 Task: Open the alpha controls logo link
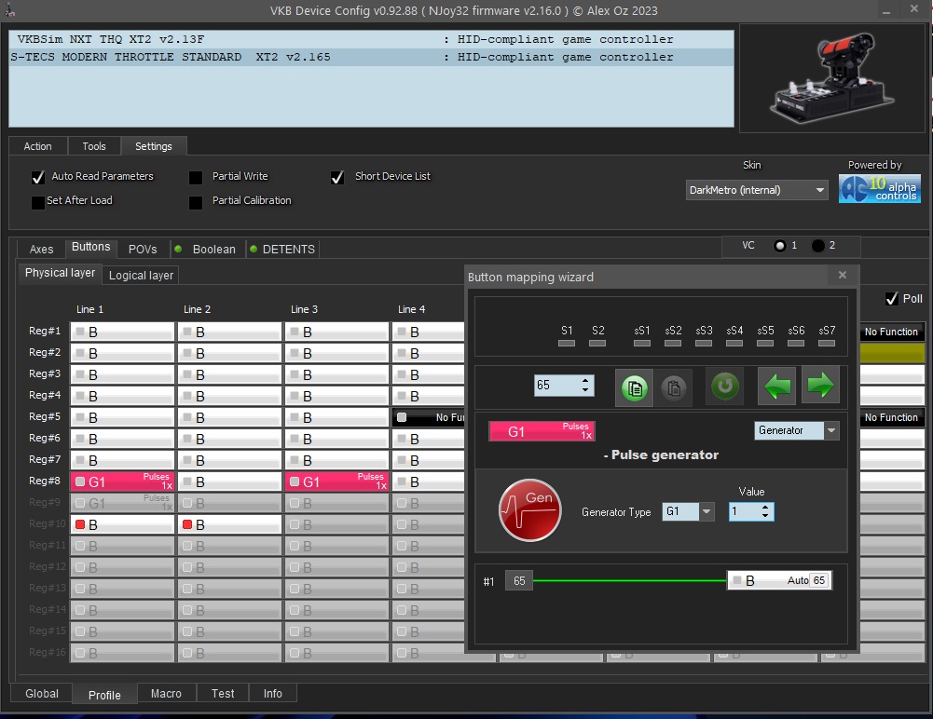click(x=880, y=189)
